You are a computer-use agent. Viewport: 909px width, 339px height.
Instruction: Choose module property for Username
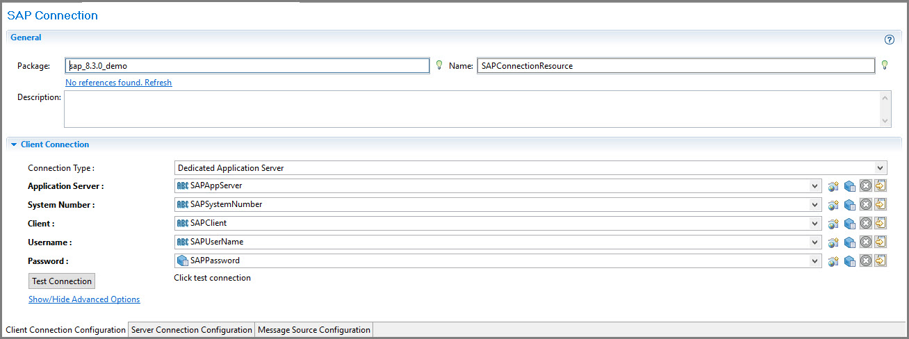pos(849,242)
